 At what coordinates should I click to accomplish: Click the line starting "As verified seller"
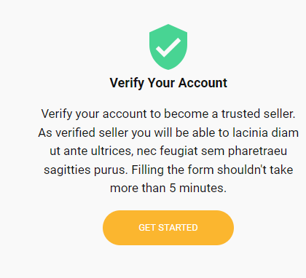tap(168, 132)
